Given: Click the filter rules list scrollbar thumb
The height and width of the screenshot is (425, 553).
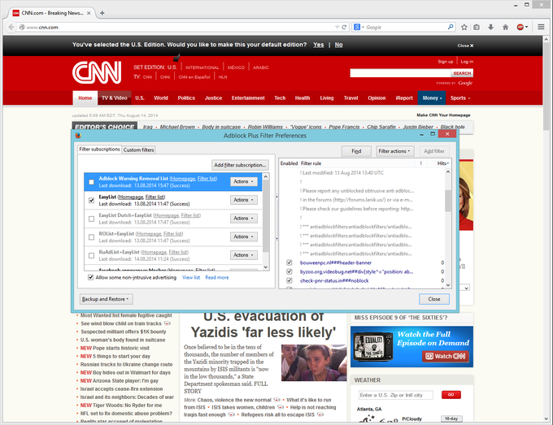Looking at the screenshot, I should (x=448, y=201).
